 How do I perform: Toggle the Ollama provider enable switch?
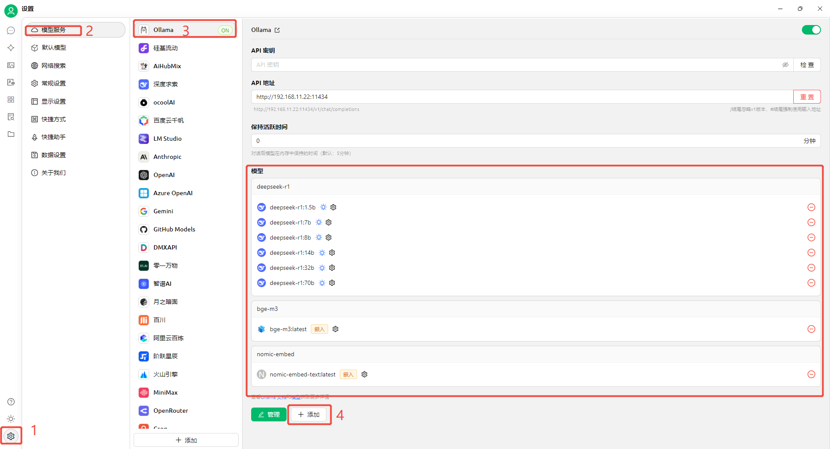[x=811, y=30]
